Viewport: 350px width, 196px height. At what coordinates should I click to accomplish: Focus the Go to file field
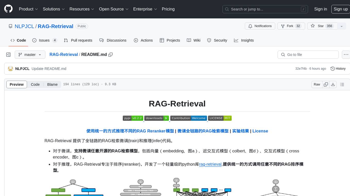308,55
